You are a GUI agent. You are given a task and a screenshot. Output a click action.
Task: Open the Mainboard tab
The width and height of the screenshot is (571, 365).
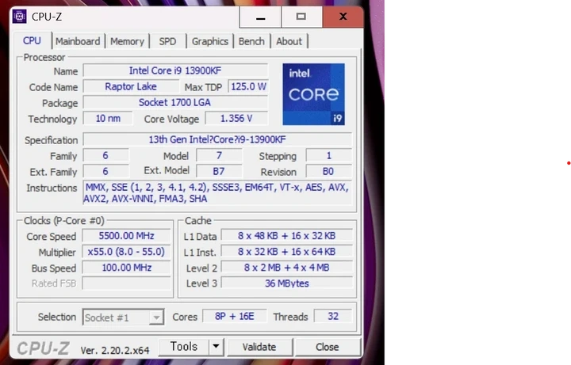(78, 41)
